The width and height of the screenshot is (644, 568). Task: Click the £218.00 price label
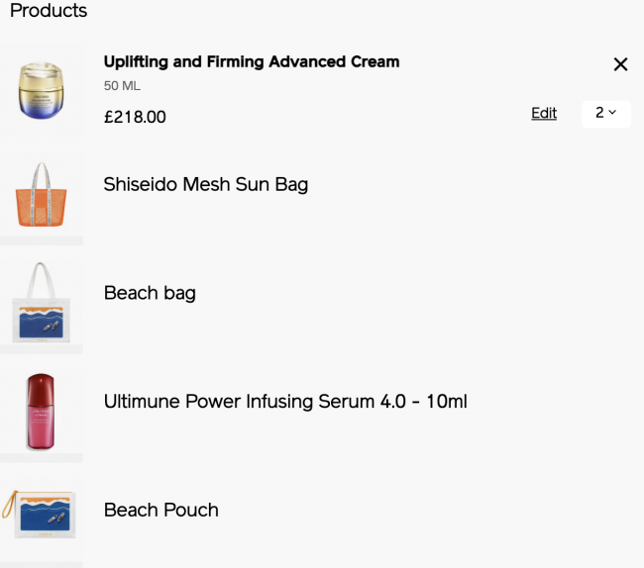[x=135, y=117]
